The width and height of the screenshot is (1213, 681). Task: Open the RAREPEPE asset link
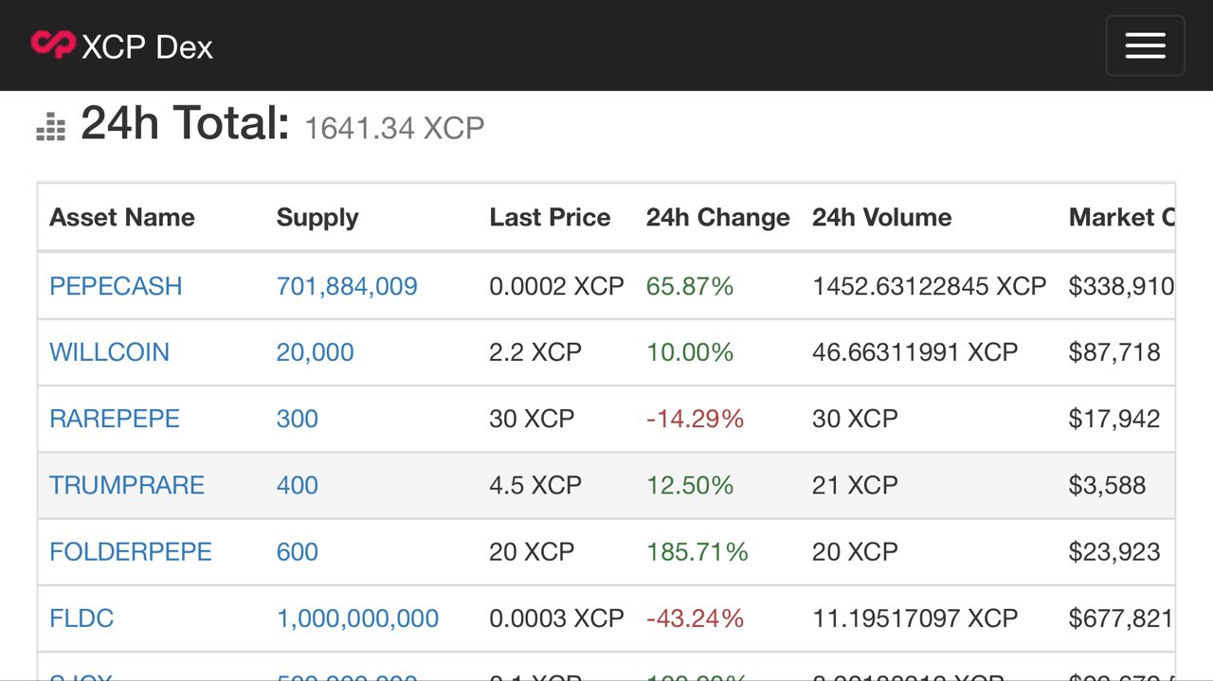(115, 419)
